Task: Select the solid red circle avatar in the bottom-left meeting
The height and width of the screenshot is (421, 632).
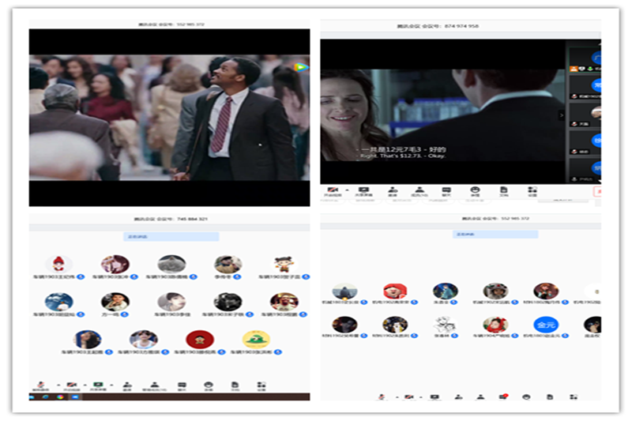Action: coord(200,339)
